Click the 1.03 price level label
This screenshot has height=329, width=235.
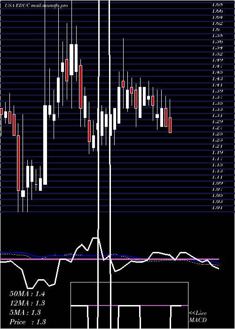[217, 202]
